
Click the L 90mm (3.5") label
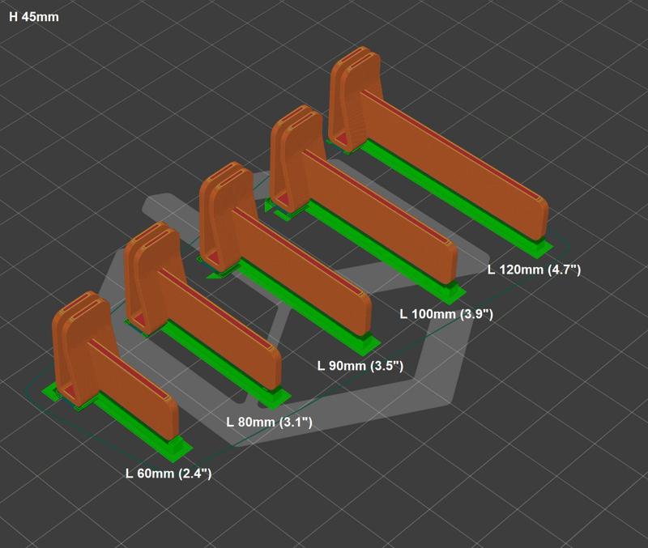click(x=360, y=365)
